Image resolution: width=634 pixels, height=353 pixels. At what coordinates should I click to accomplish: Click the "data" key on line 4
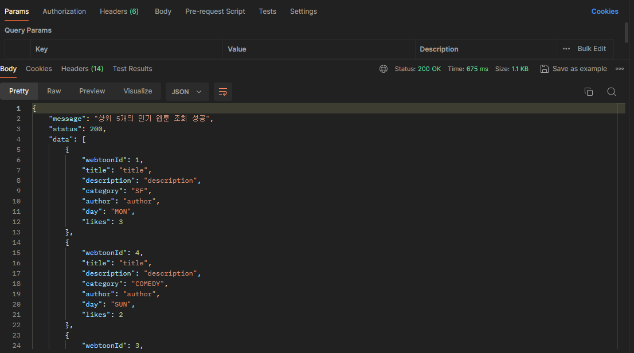[x=61, y=139]
